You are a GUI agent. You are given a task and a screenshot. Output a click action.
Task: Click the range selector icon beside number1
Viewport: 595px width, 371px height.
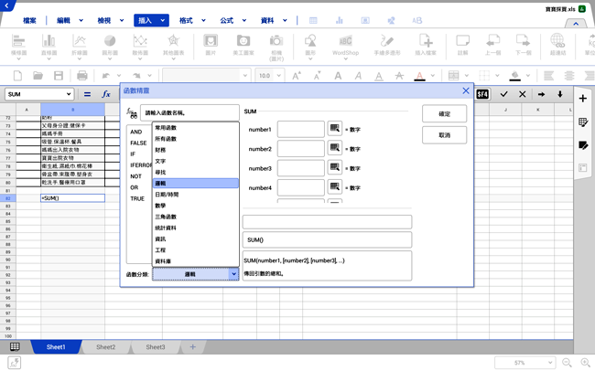coord(335,129)
